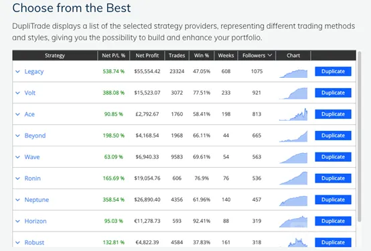
Task: Expand the Beyond strategy row chevron
Action: (x=17, y=136)
